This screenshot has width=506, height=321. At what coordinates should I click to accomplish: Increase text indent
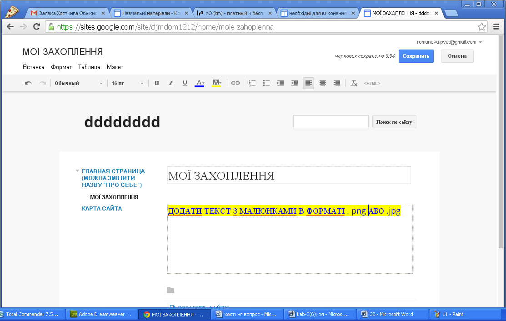coord(281,83)
